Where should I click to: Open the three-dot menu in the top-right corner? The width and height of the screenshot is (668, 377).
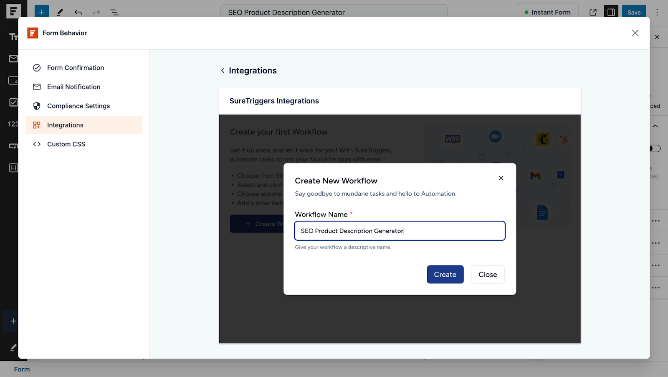[657, 12]
